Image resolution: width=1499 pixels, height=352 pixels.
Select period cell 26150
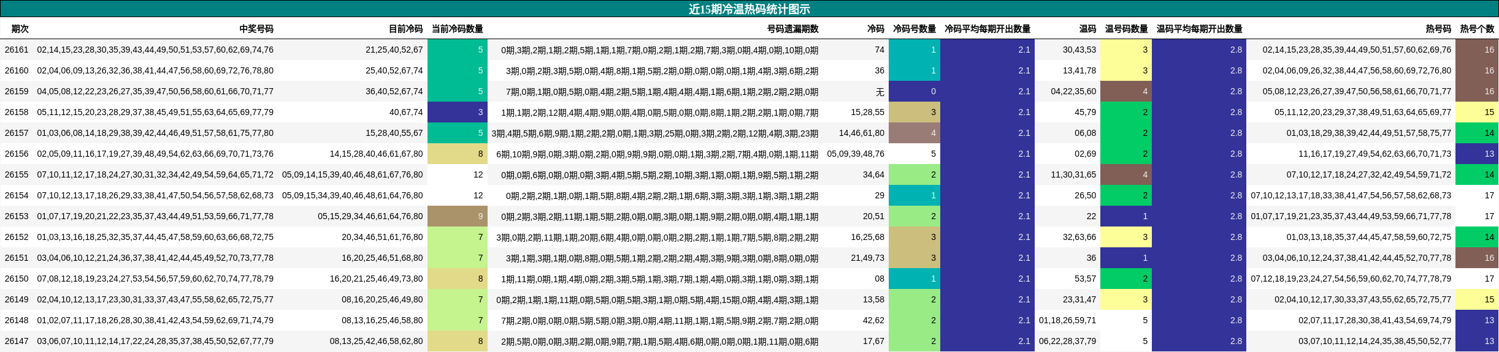17,279
